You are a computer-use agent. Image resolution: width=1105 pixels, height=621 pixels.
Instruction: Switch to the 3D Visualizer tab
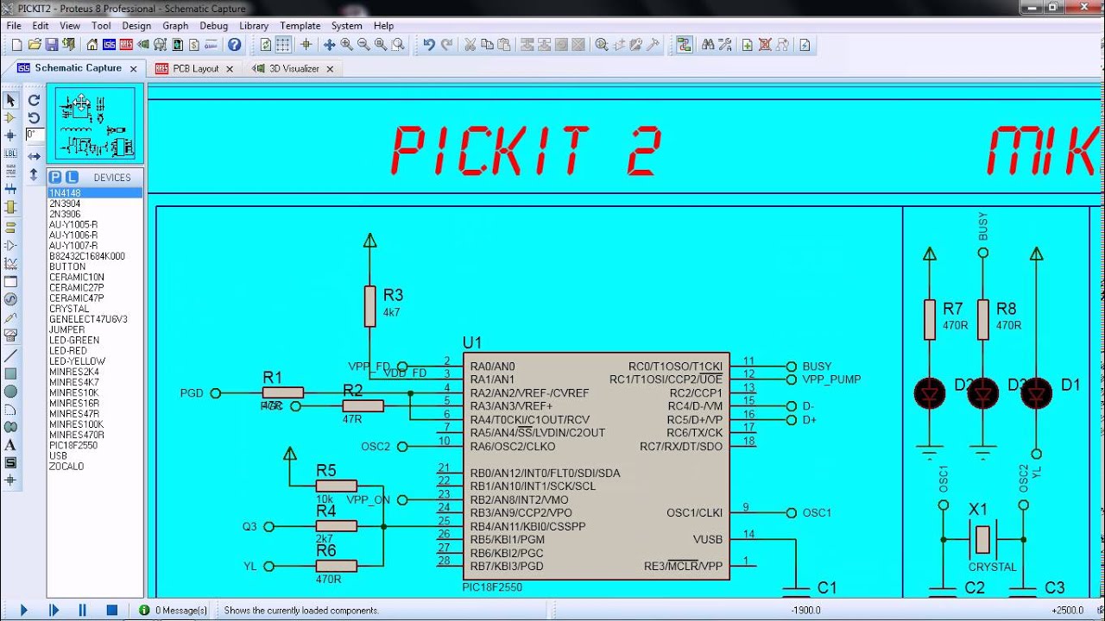294,68
